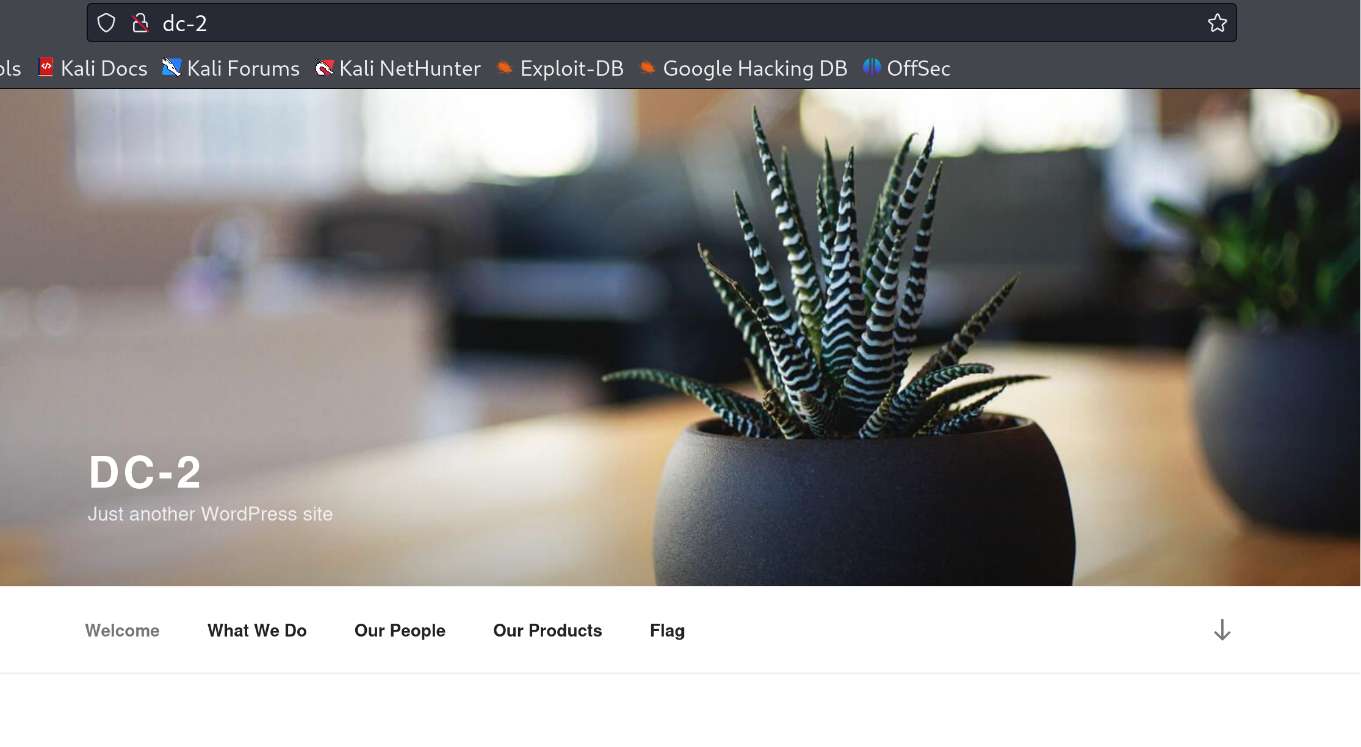Click the insecure connection padlock icon
The width and height of the screenshot is (1361, 747).
140,23
